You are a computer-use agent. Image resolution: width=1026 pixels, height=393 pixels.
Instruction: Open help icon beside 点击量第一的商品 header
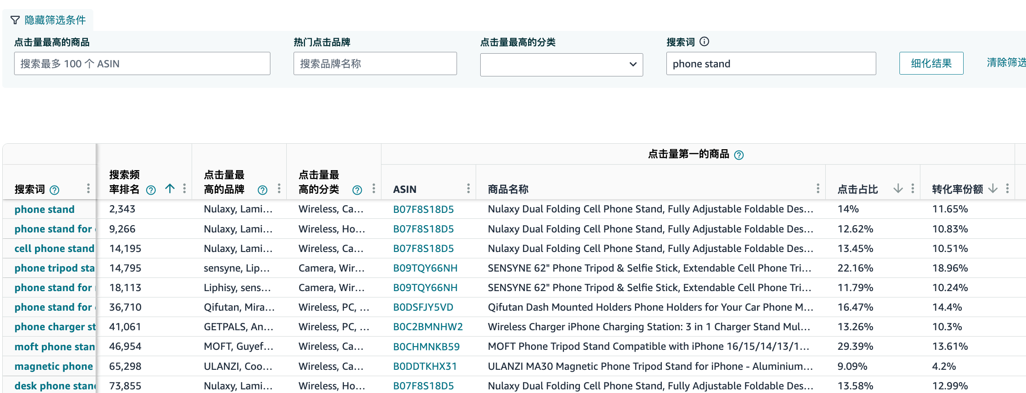pyautogui.click(x=739, y=155)
